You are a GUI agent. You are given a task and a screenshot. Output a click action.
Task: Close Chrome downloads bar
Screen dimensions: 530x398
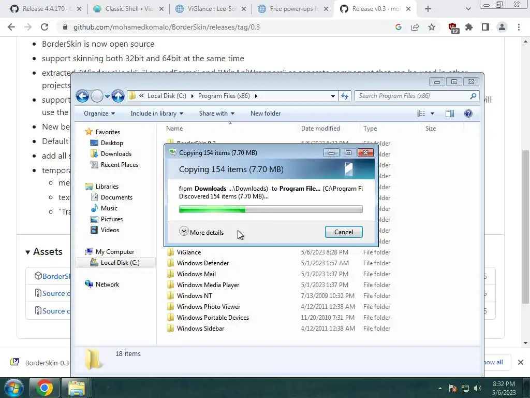(x=521, y=362)
